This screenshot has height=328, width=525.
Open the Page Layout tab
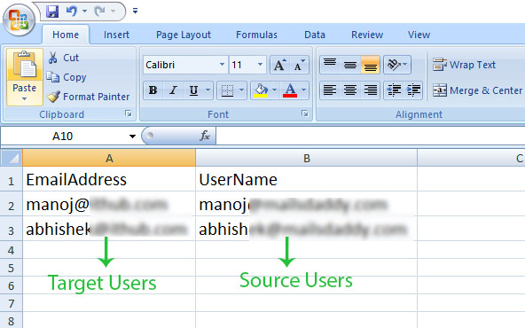184,35
